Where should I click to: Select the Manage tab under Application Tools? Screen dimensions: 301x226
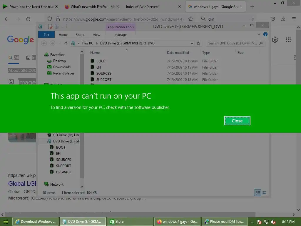click(x=120, y=35)
